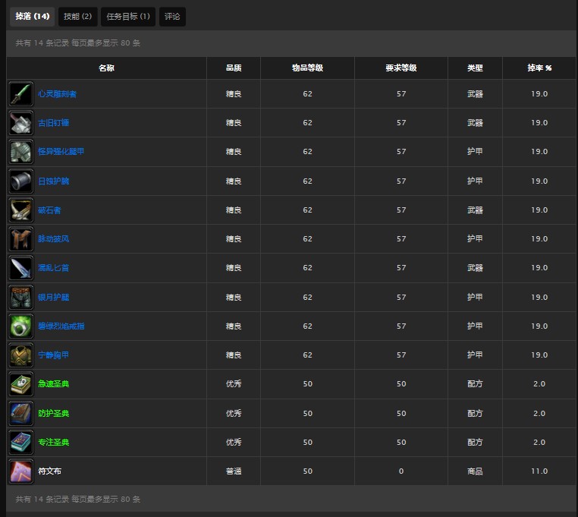Click the 心灵雕刻者 sword icon
578x517 pixels.
20,94
